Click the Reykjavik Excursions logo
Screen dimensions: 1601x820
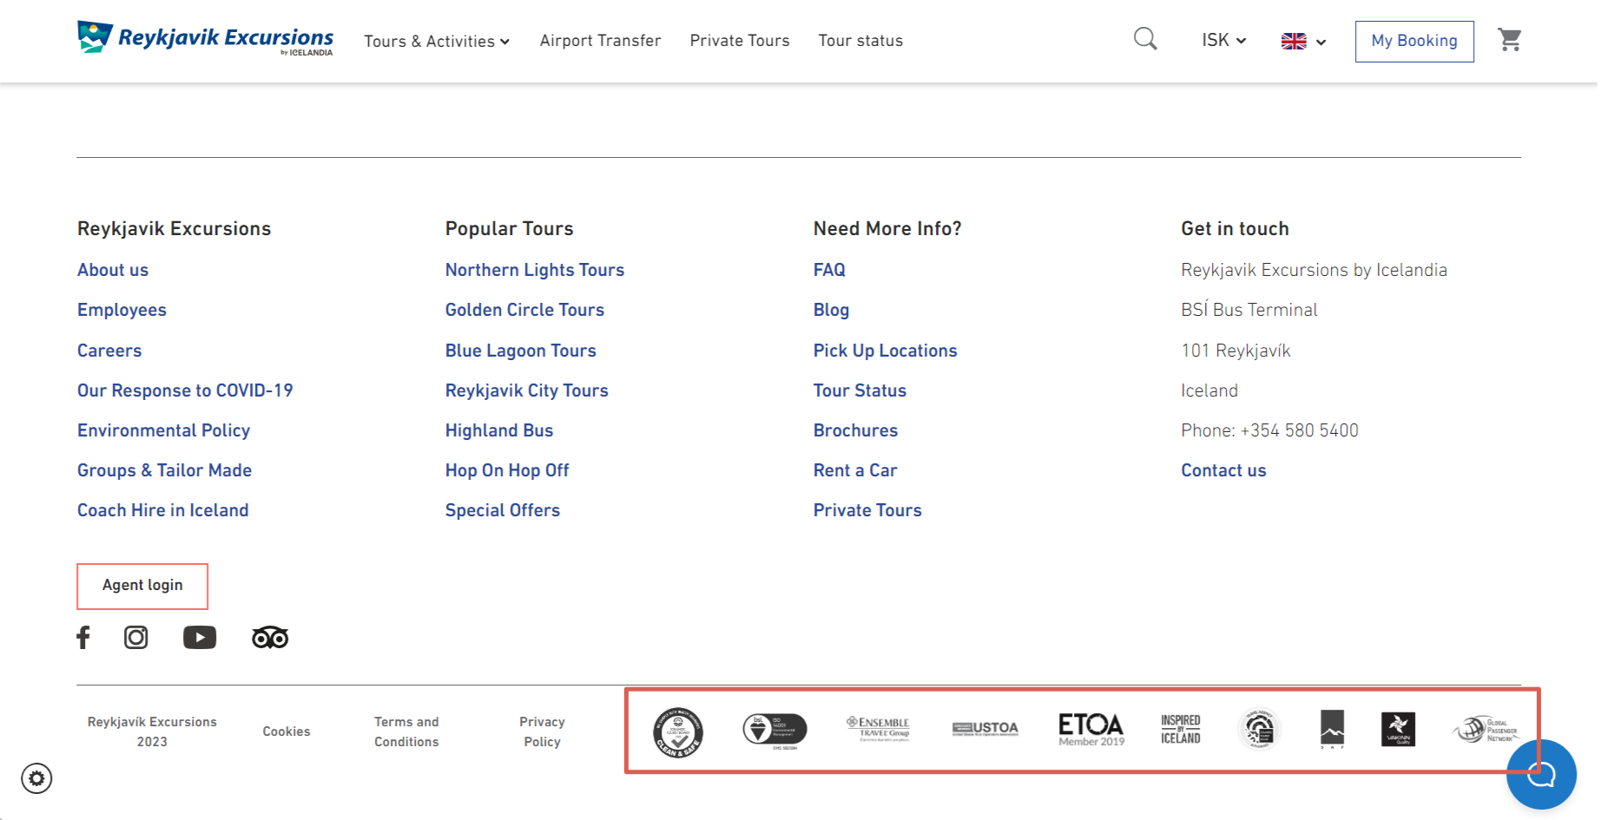coord(205,39)
